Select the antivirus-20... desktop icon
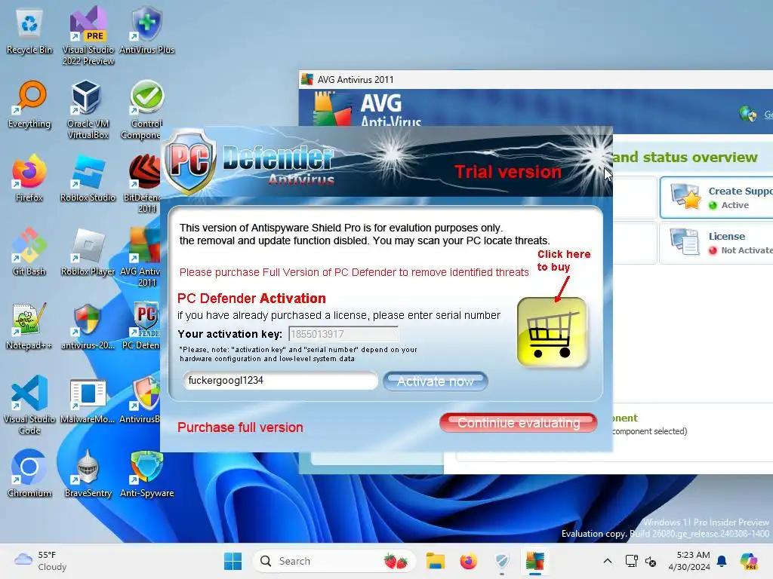The width and height of the screenshot is (773, 579). [88, 326]
